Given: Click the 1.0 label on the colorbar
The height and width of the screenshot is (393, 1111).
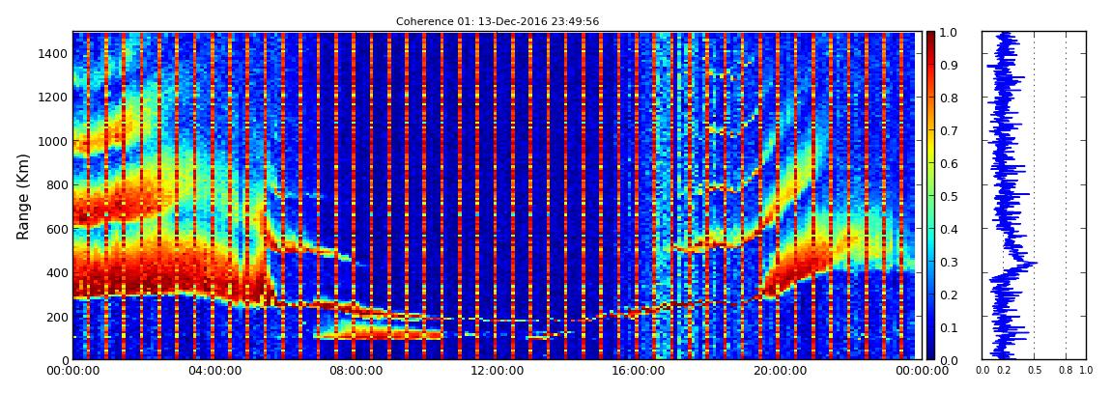Looking at the screenshot, I should coord(949,33).
